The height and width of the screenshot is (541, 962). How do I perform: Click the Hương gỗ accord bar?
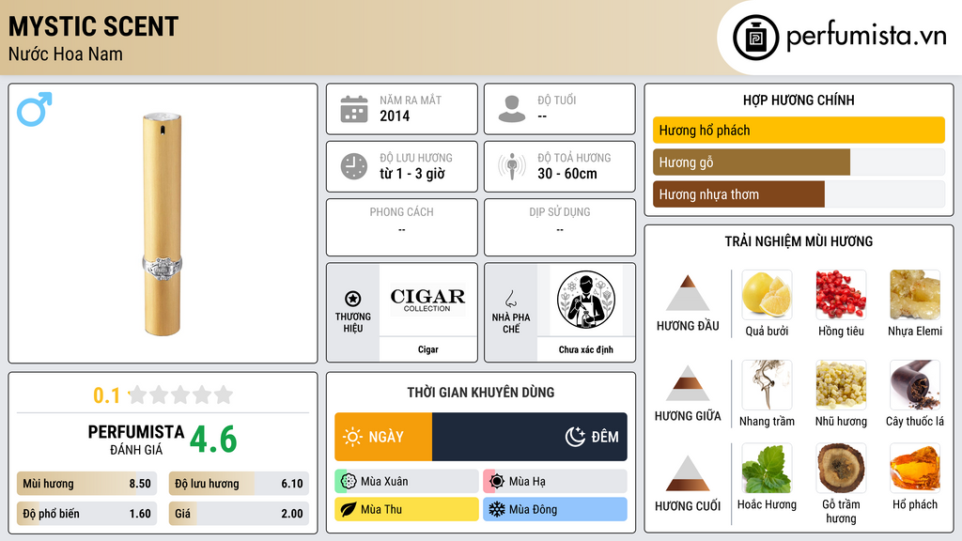799,162
